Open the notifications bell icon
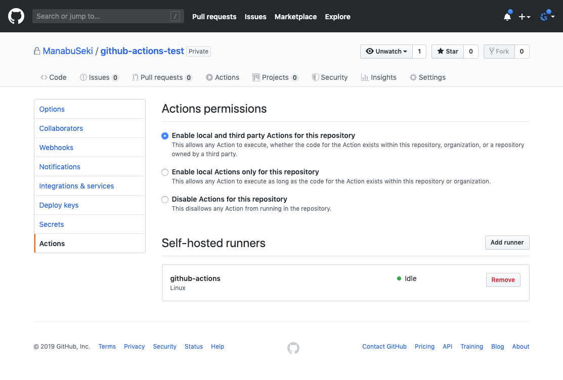This screenshot has height=380, width=563. pos(507,17)
